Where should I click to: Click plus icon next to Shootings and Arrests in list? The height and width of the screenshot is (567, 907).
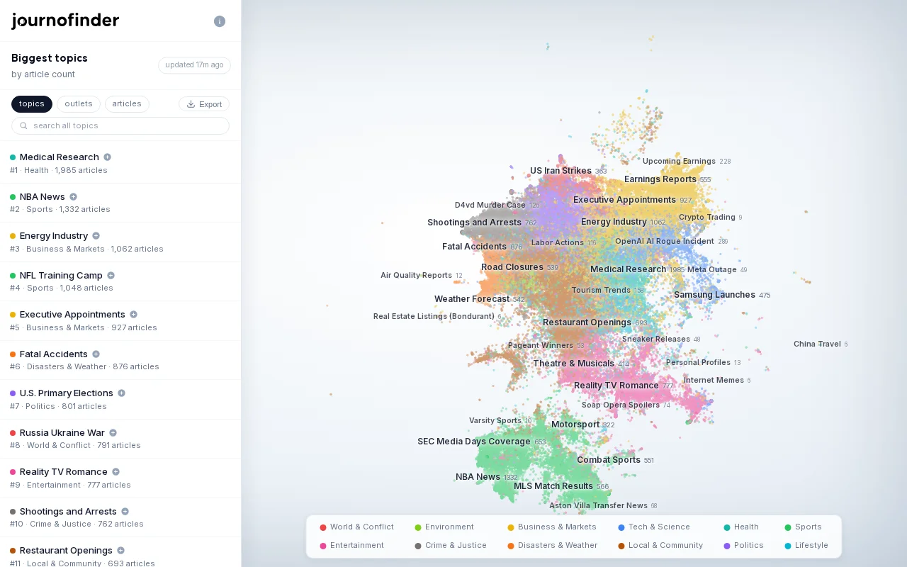pos(125,512)
